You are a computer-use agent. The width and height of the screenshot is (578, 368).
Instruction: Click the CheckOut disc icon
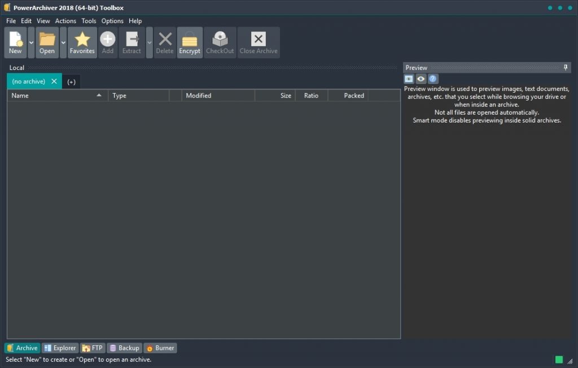pyautogui.click(x=220, y=42)
